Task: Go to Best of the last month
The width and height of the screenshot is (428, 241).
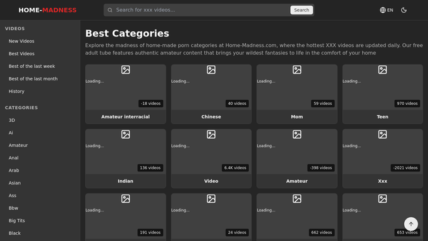Action: (x=33, y=78)
